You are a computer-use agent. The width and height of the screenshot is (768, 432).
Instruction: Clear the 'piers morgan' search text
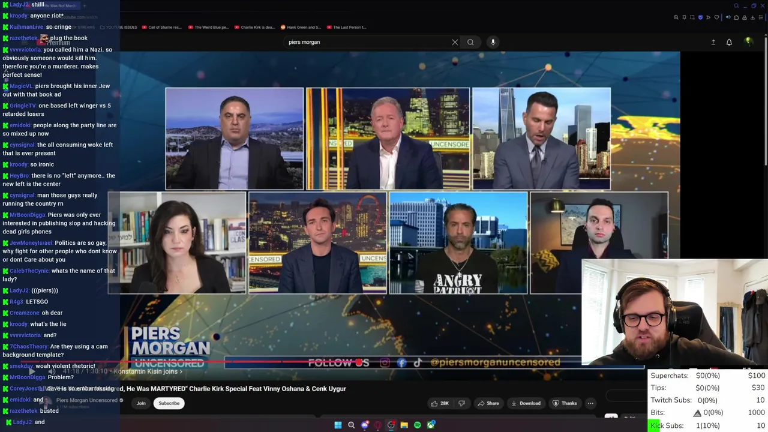click(455, 42)
